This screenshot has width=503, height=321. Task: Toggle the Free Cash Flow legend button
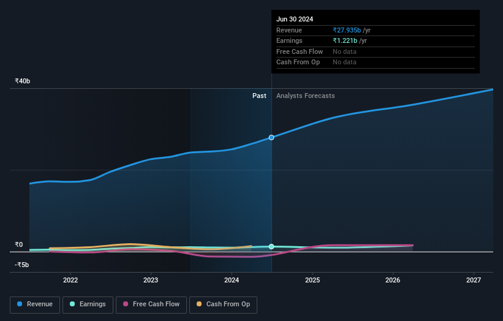(151, 304)
